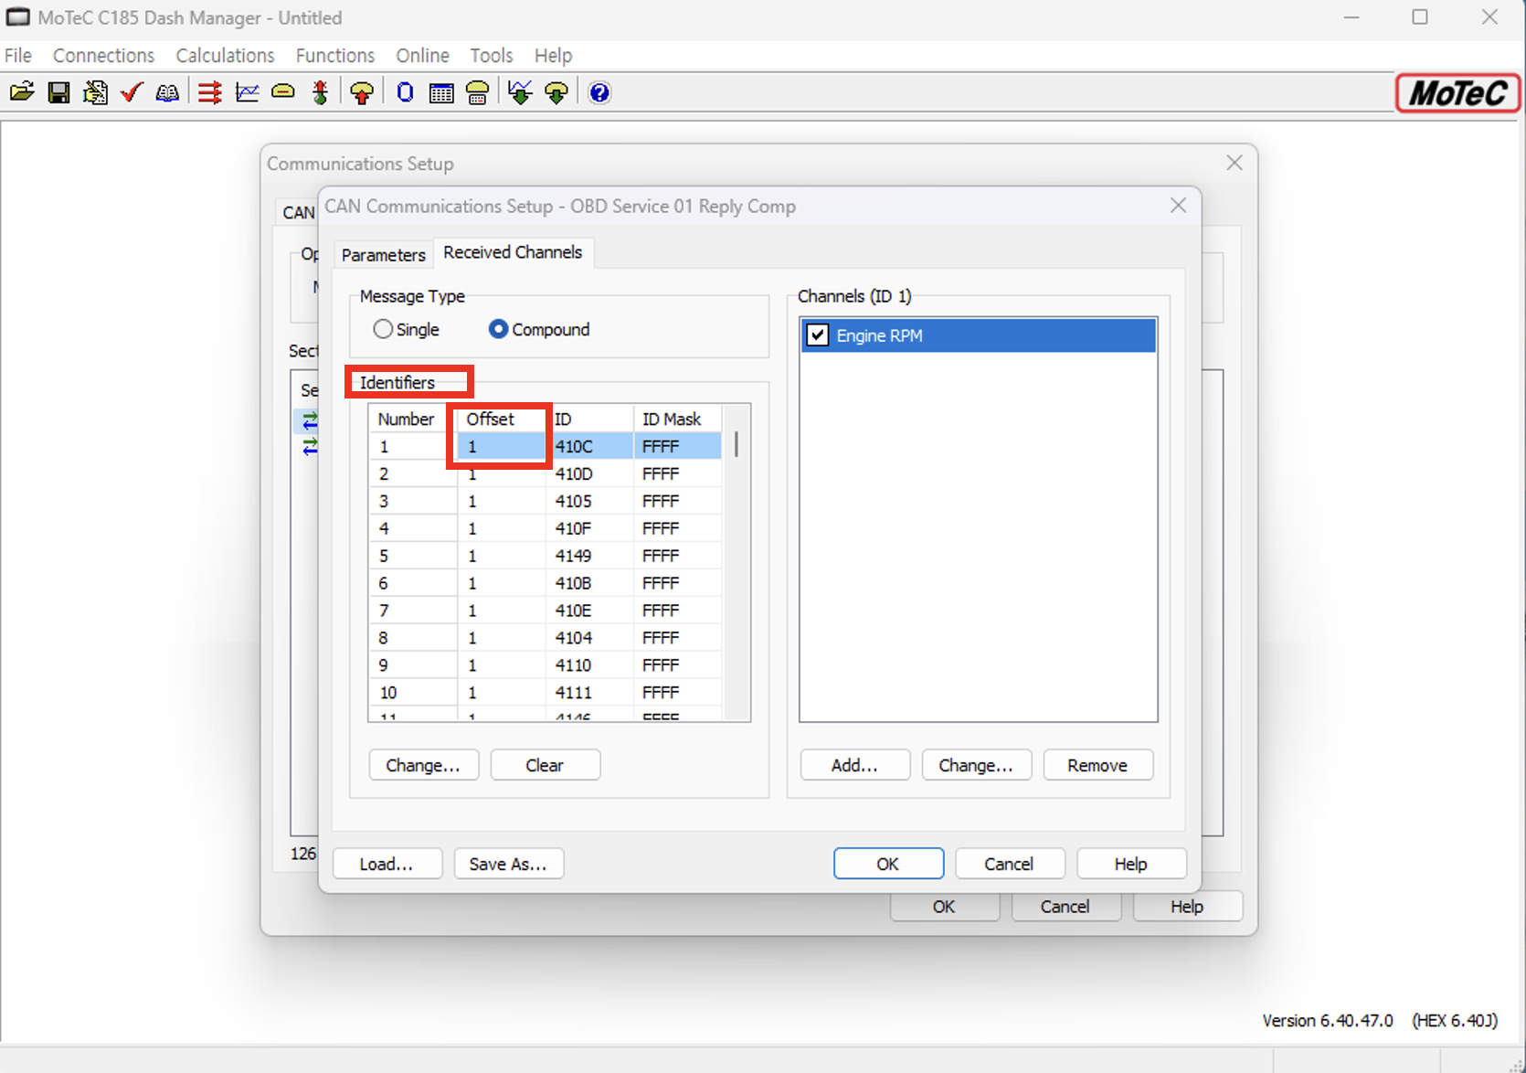
Task: Click the Change button under Channels list
Action: [976, 765]
